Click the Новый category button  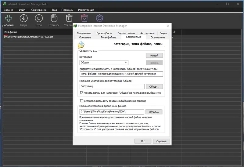pyautogui.click(x=154, y=56)
